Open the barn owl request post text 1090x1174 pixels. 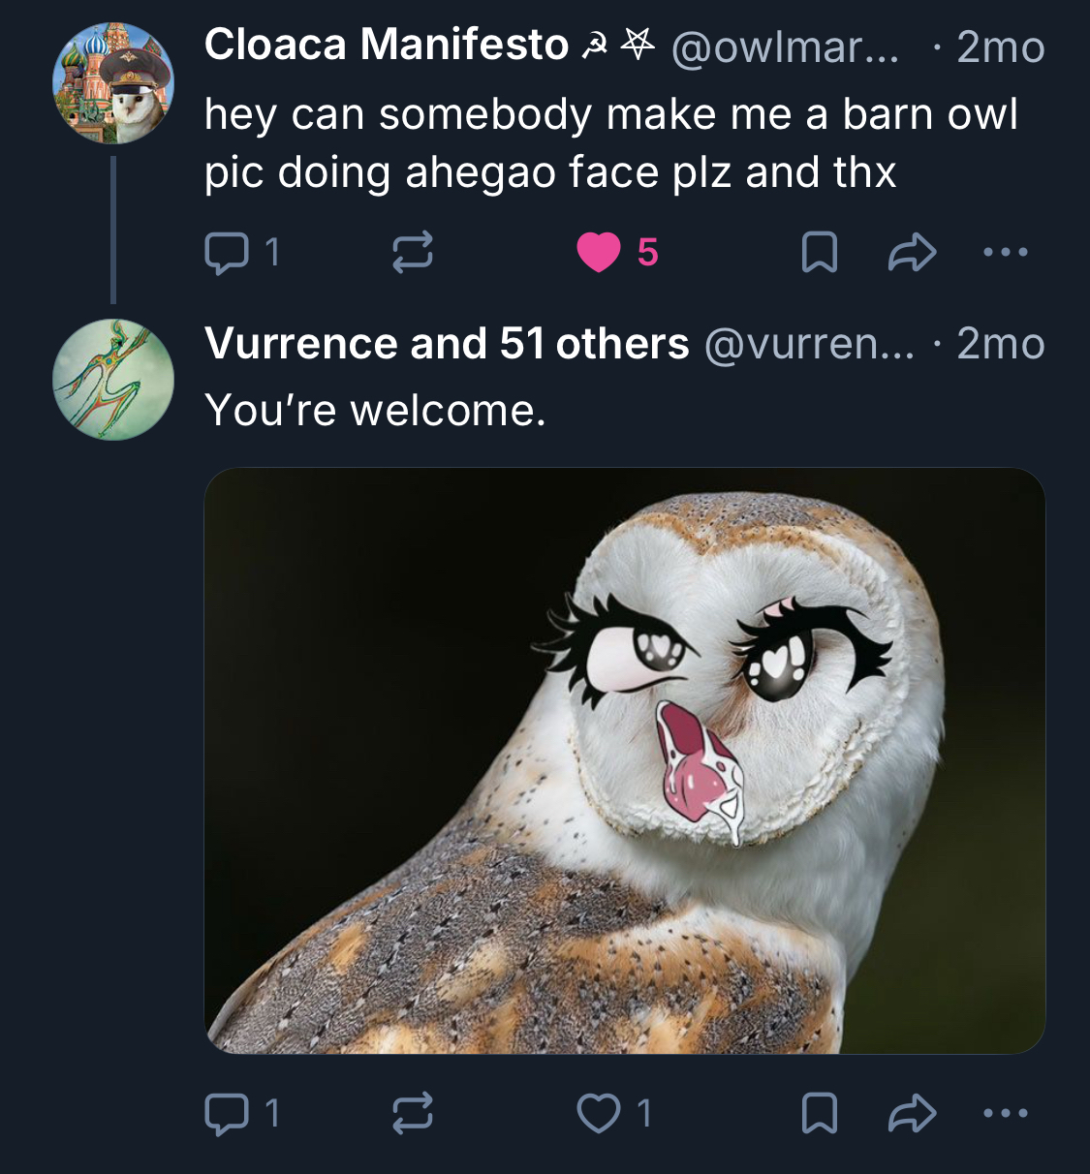(x=610, y=143)
